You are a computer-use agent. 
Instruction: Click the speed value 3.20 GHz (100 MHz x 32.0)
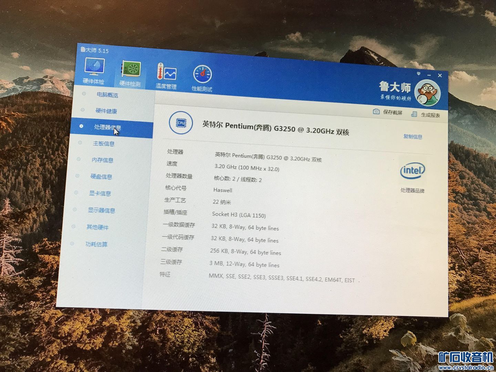coord(247,168)
